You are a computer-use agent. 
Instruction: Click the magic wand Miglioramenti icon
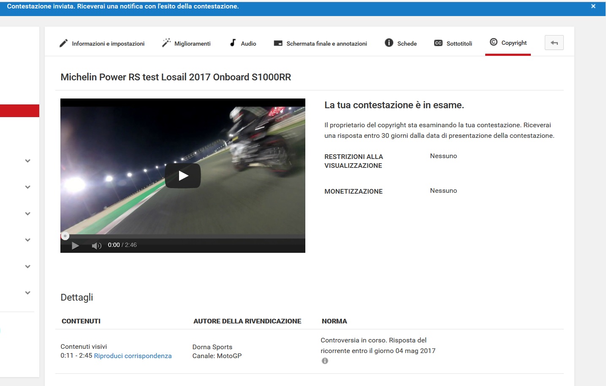click(x=166, y=43)
